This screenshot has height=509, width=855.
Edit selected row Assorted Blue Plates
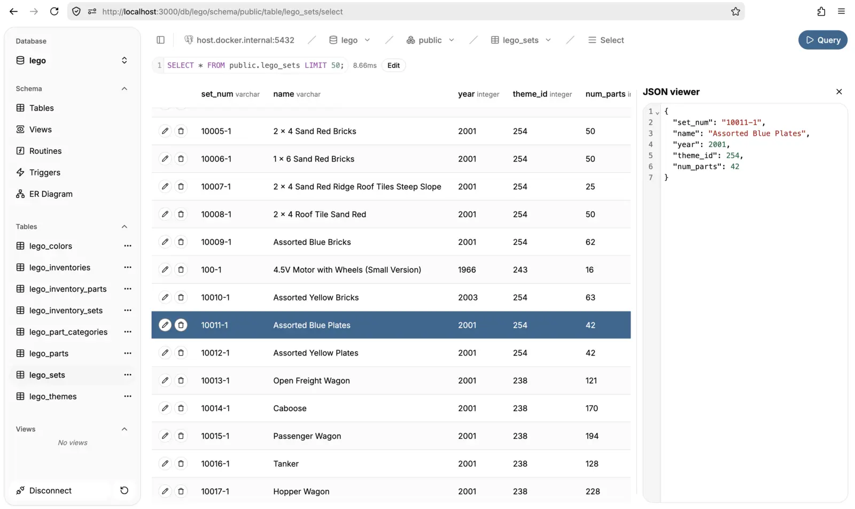[165, 325]
